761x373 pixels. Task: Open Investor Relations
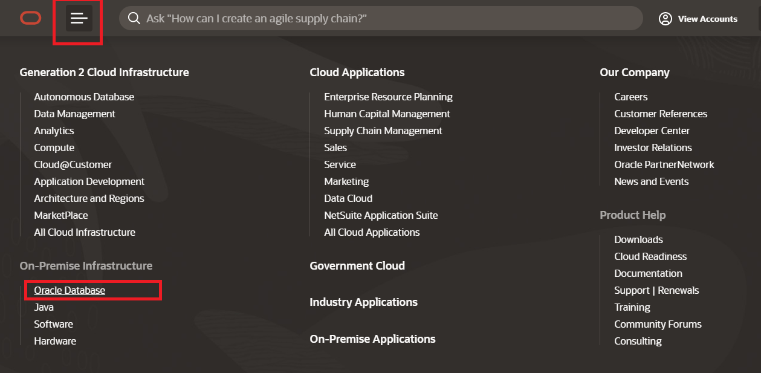pyautogui.click(x=653, y=148)
